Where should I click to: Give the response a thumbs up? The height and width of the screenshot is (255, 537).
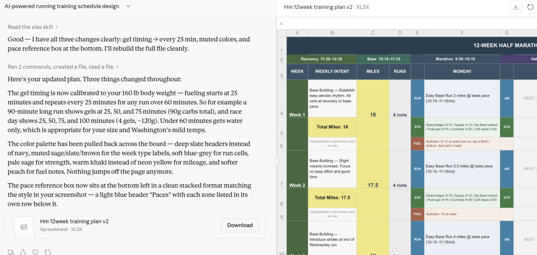[23, 252]
